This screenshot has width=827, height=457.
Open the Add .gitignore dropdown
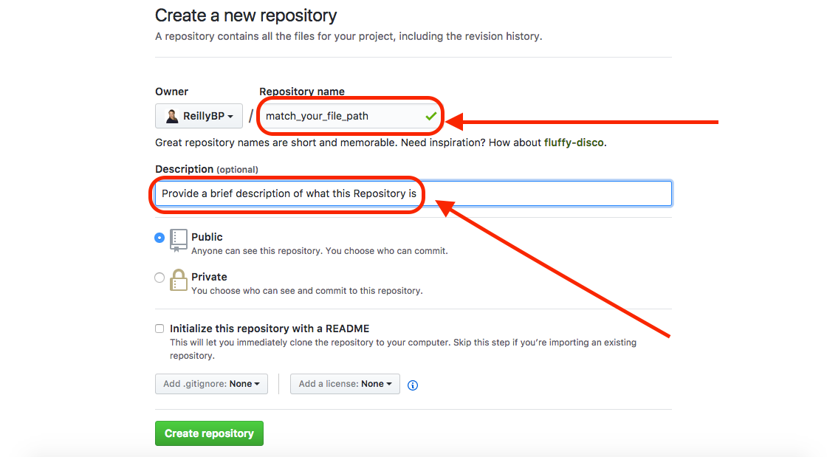[x=211, y=383]
